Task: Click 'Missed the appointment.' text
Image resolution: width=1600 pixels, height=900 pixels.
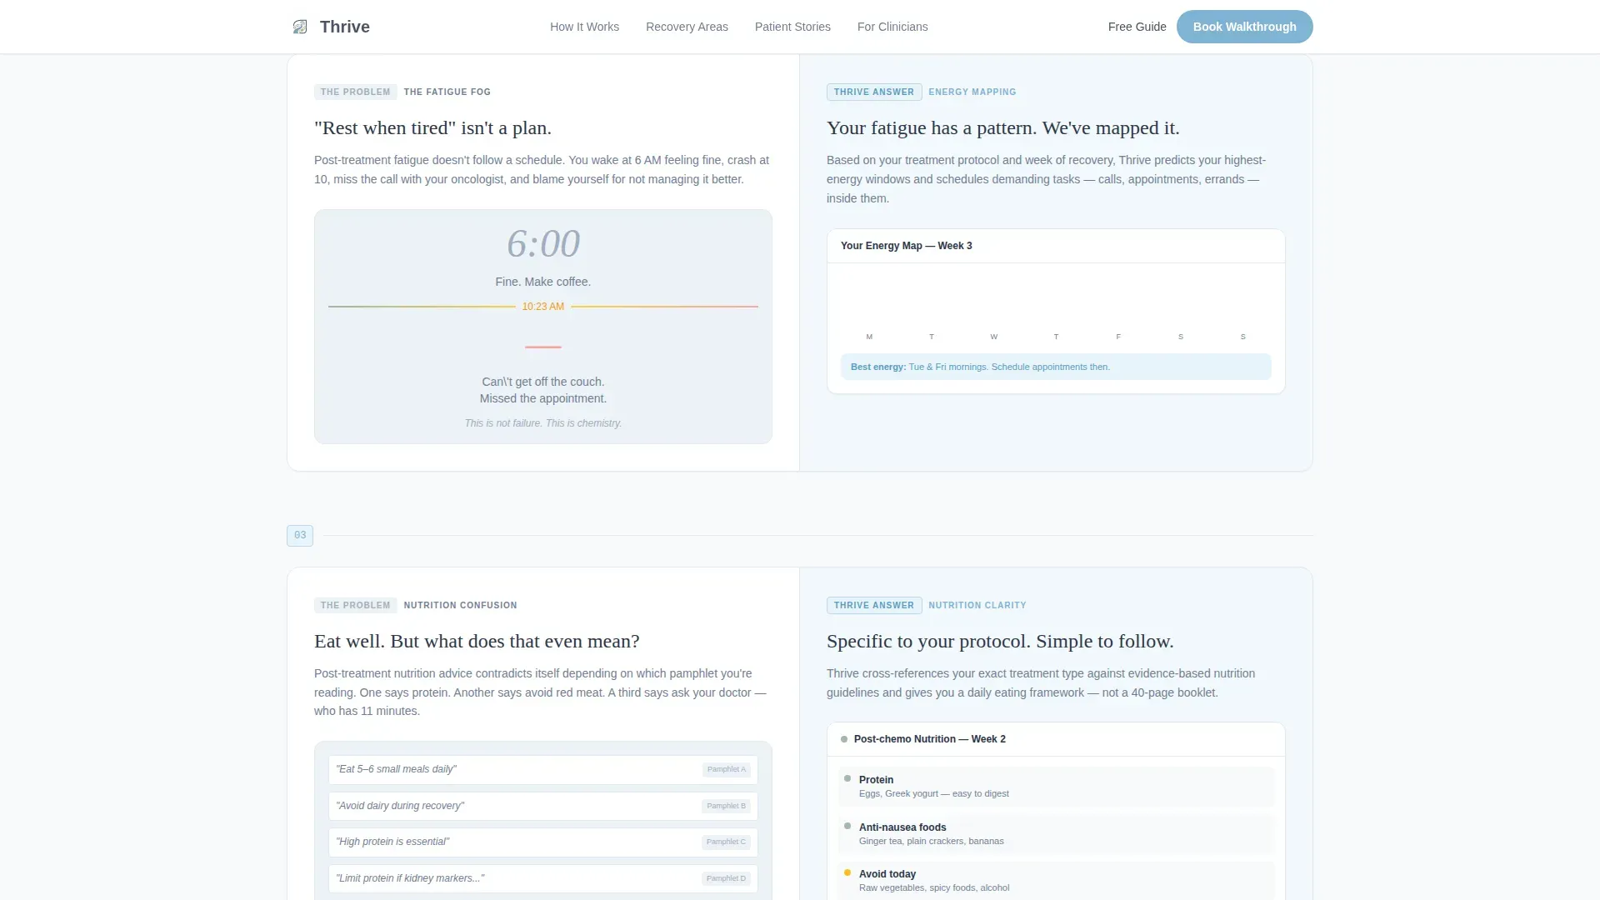Action: pos(543,398)
